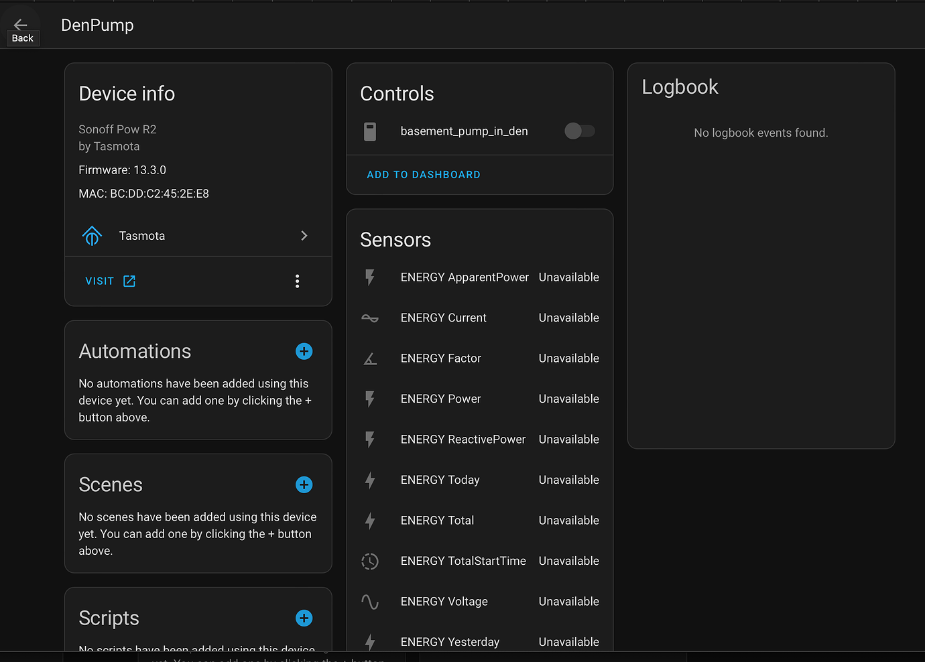Open the ENERGY Current sensor label
The width and height of the screenshot is (925, 662).
(x=444, y=318)
